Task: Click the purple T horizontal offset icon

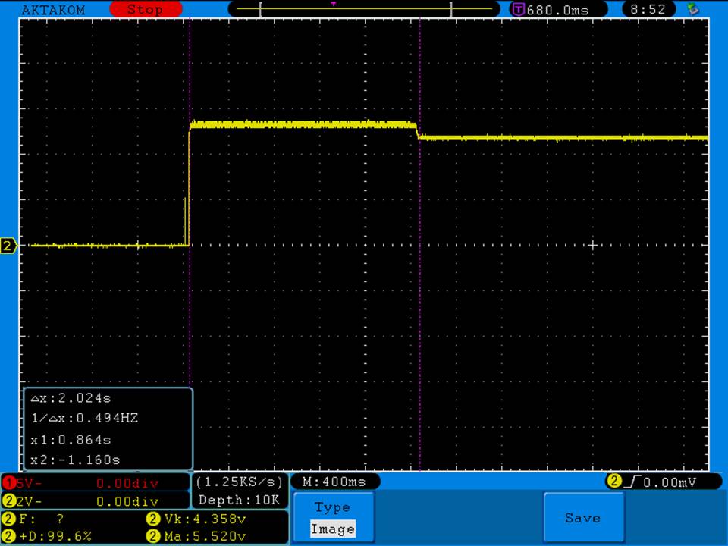Action: [x=519, y=10]
